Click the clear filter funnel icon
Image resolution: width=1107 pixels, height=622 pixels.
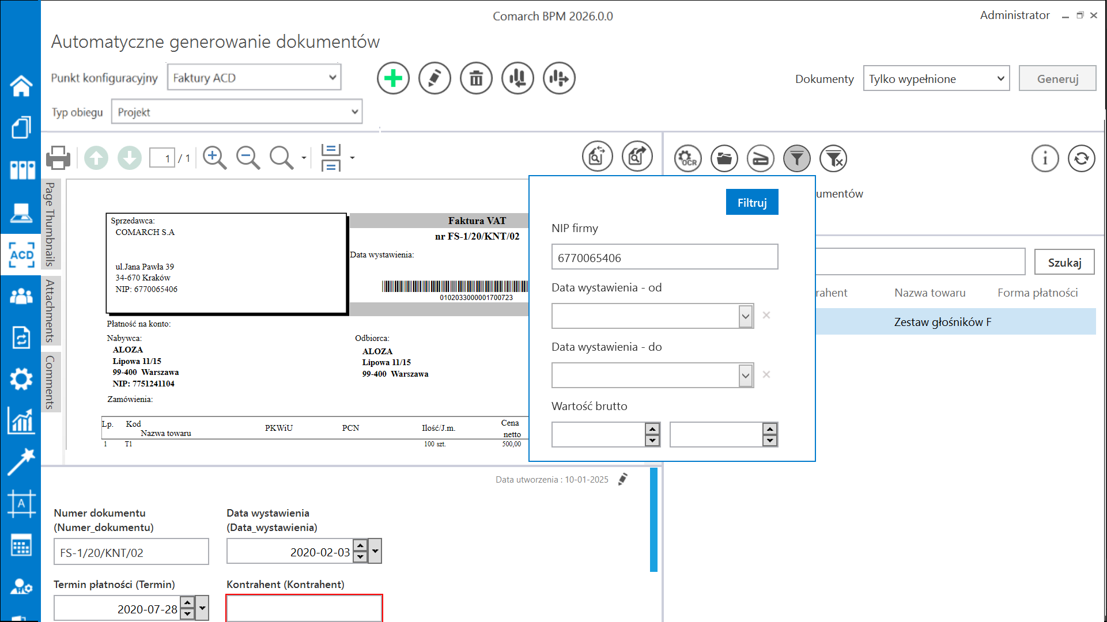833,158
